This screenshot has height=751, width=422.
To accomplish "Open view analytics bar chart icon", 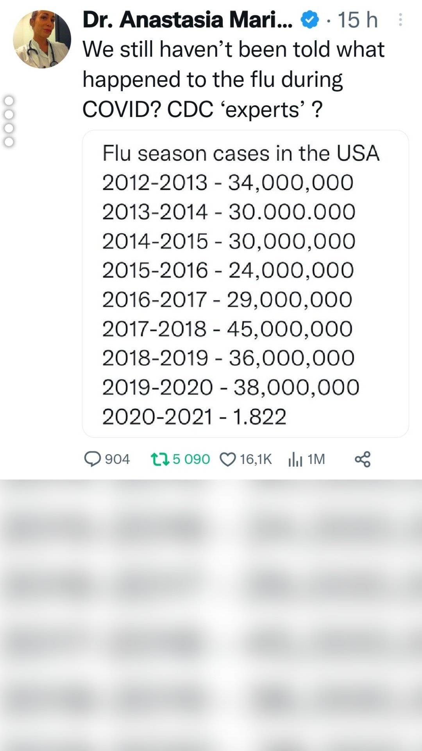I will click(295, 459).
